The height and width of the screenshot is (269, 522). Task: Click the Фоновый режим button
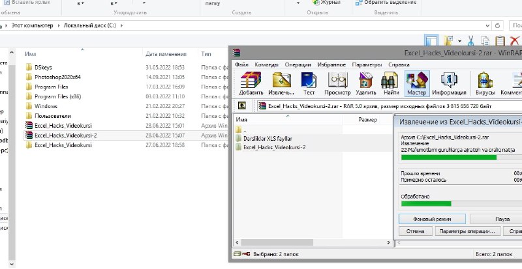click(x=432, y=219)
